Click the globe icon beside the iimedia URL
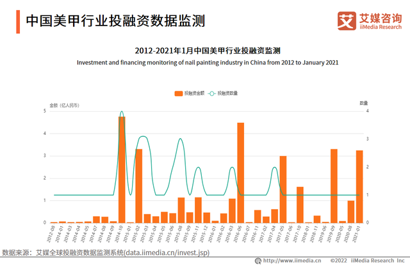Screen dimensions: 410x266 coord(258,261)
